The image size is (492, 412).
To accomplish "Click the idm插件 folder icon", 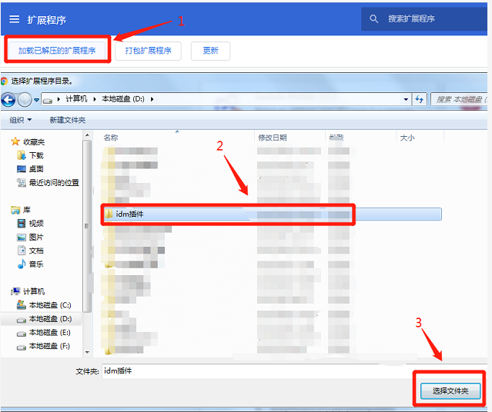I will point(109,214).
